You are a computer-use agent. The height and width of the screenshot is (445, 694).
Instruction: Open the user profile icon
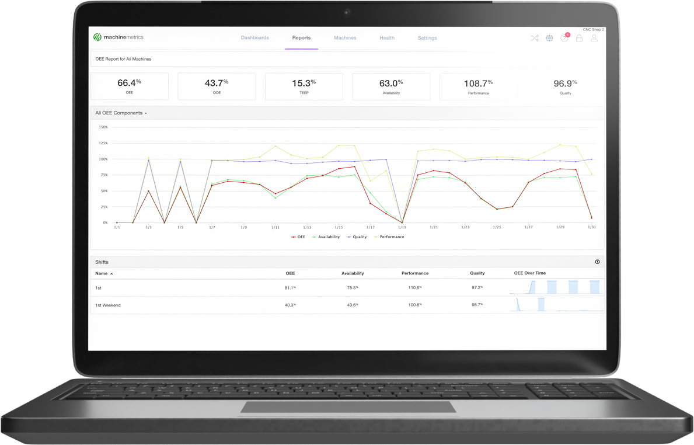(x=594, y=38)
